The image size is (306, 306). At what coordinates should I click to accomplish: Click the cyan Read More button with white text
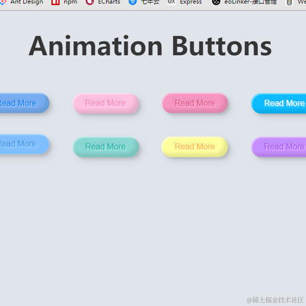coord(279,103)
